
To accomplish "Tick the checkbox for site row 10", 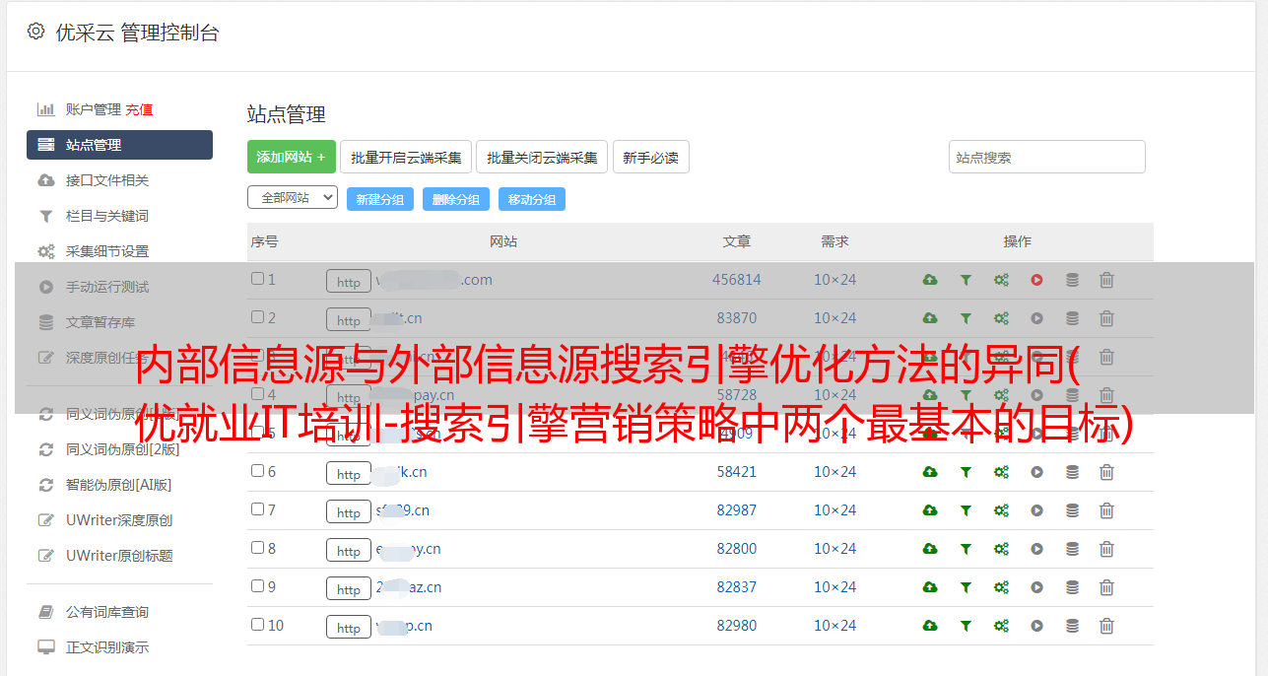I will [x=257, y=625].
